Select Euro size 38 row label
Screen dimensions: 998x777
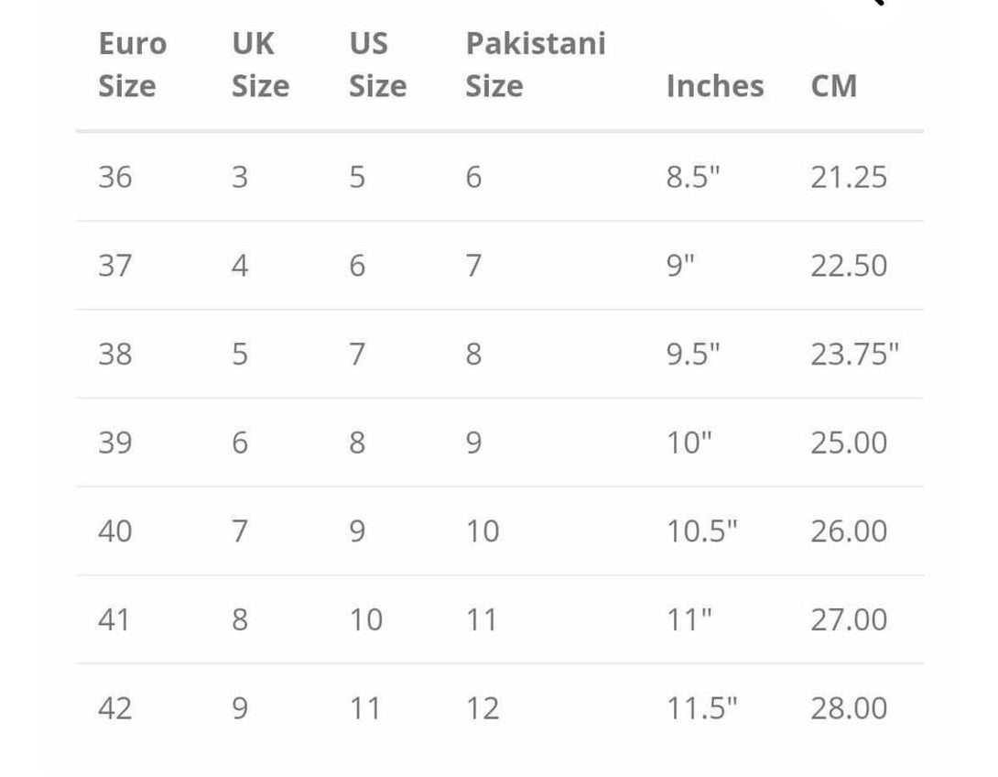point(115,354)
